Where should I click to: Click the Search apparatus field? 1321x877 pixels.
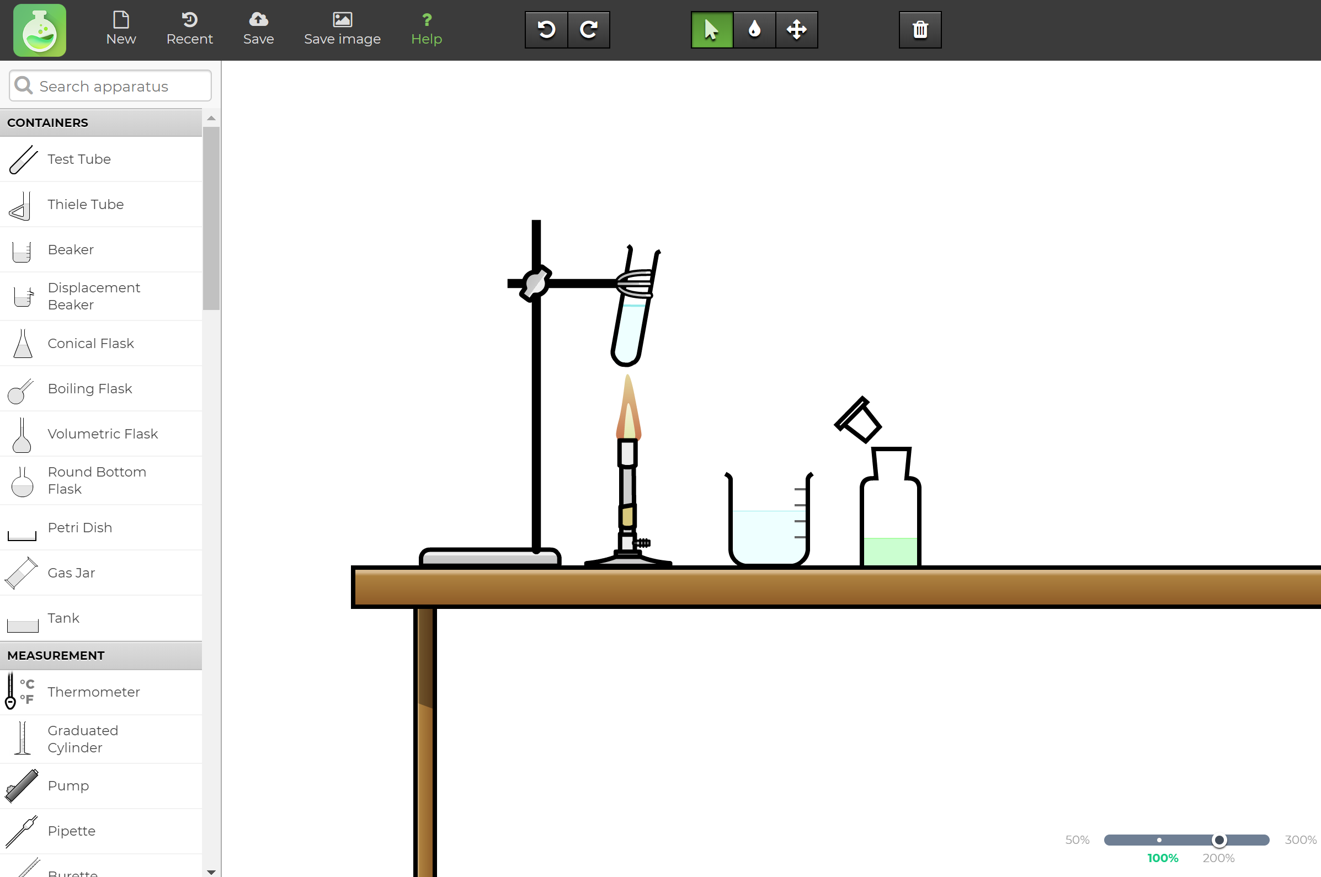point(110,85)
